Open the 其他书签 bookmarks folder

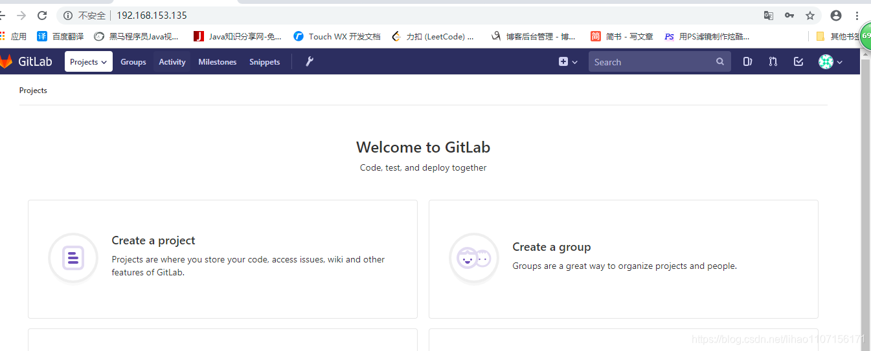click(838, 37)
